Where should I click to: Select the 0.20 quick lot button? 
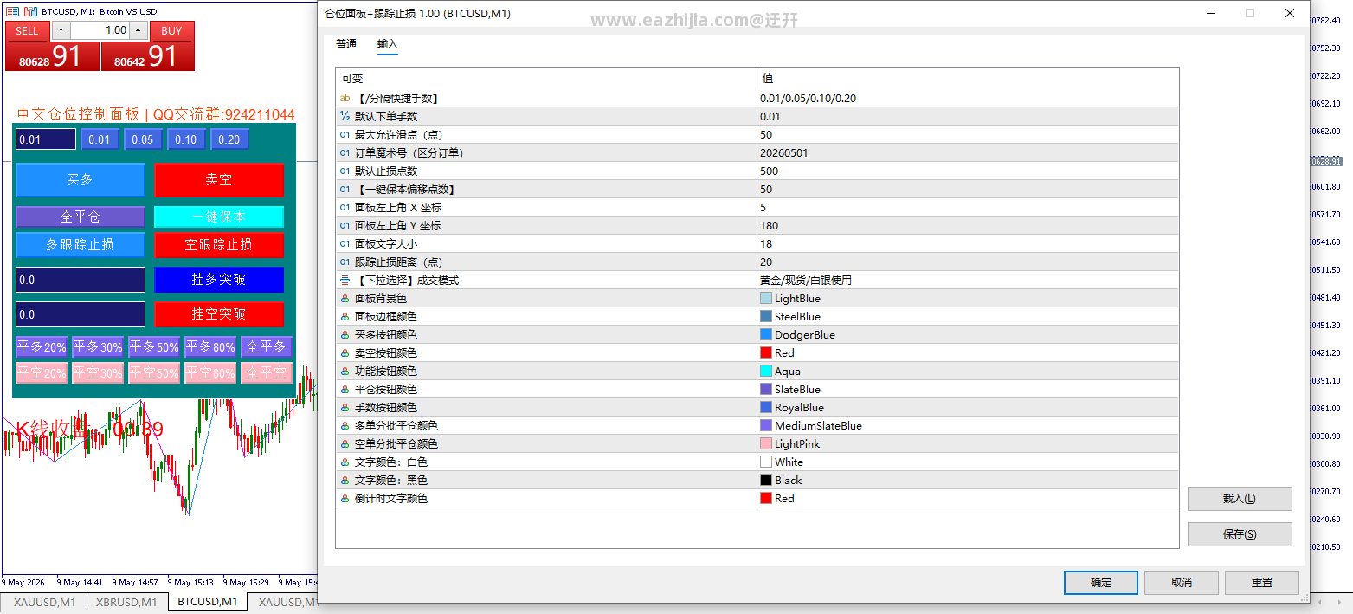[x=229, y=139]
